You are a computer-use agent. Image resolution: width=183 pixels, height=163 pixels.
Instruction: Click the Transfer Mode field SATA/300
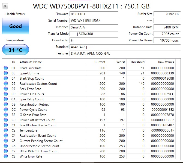coord(94,34)
